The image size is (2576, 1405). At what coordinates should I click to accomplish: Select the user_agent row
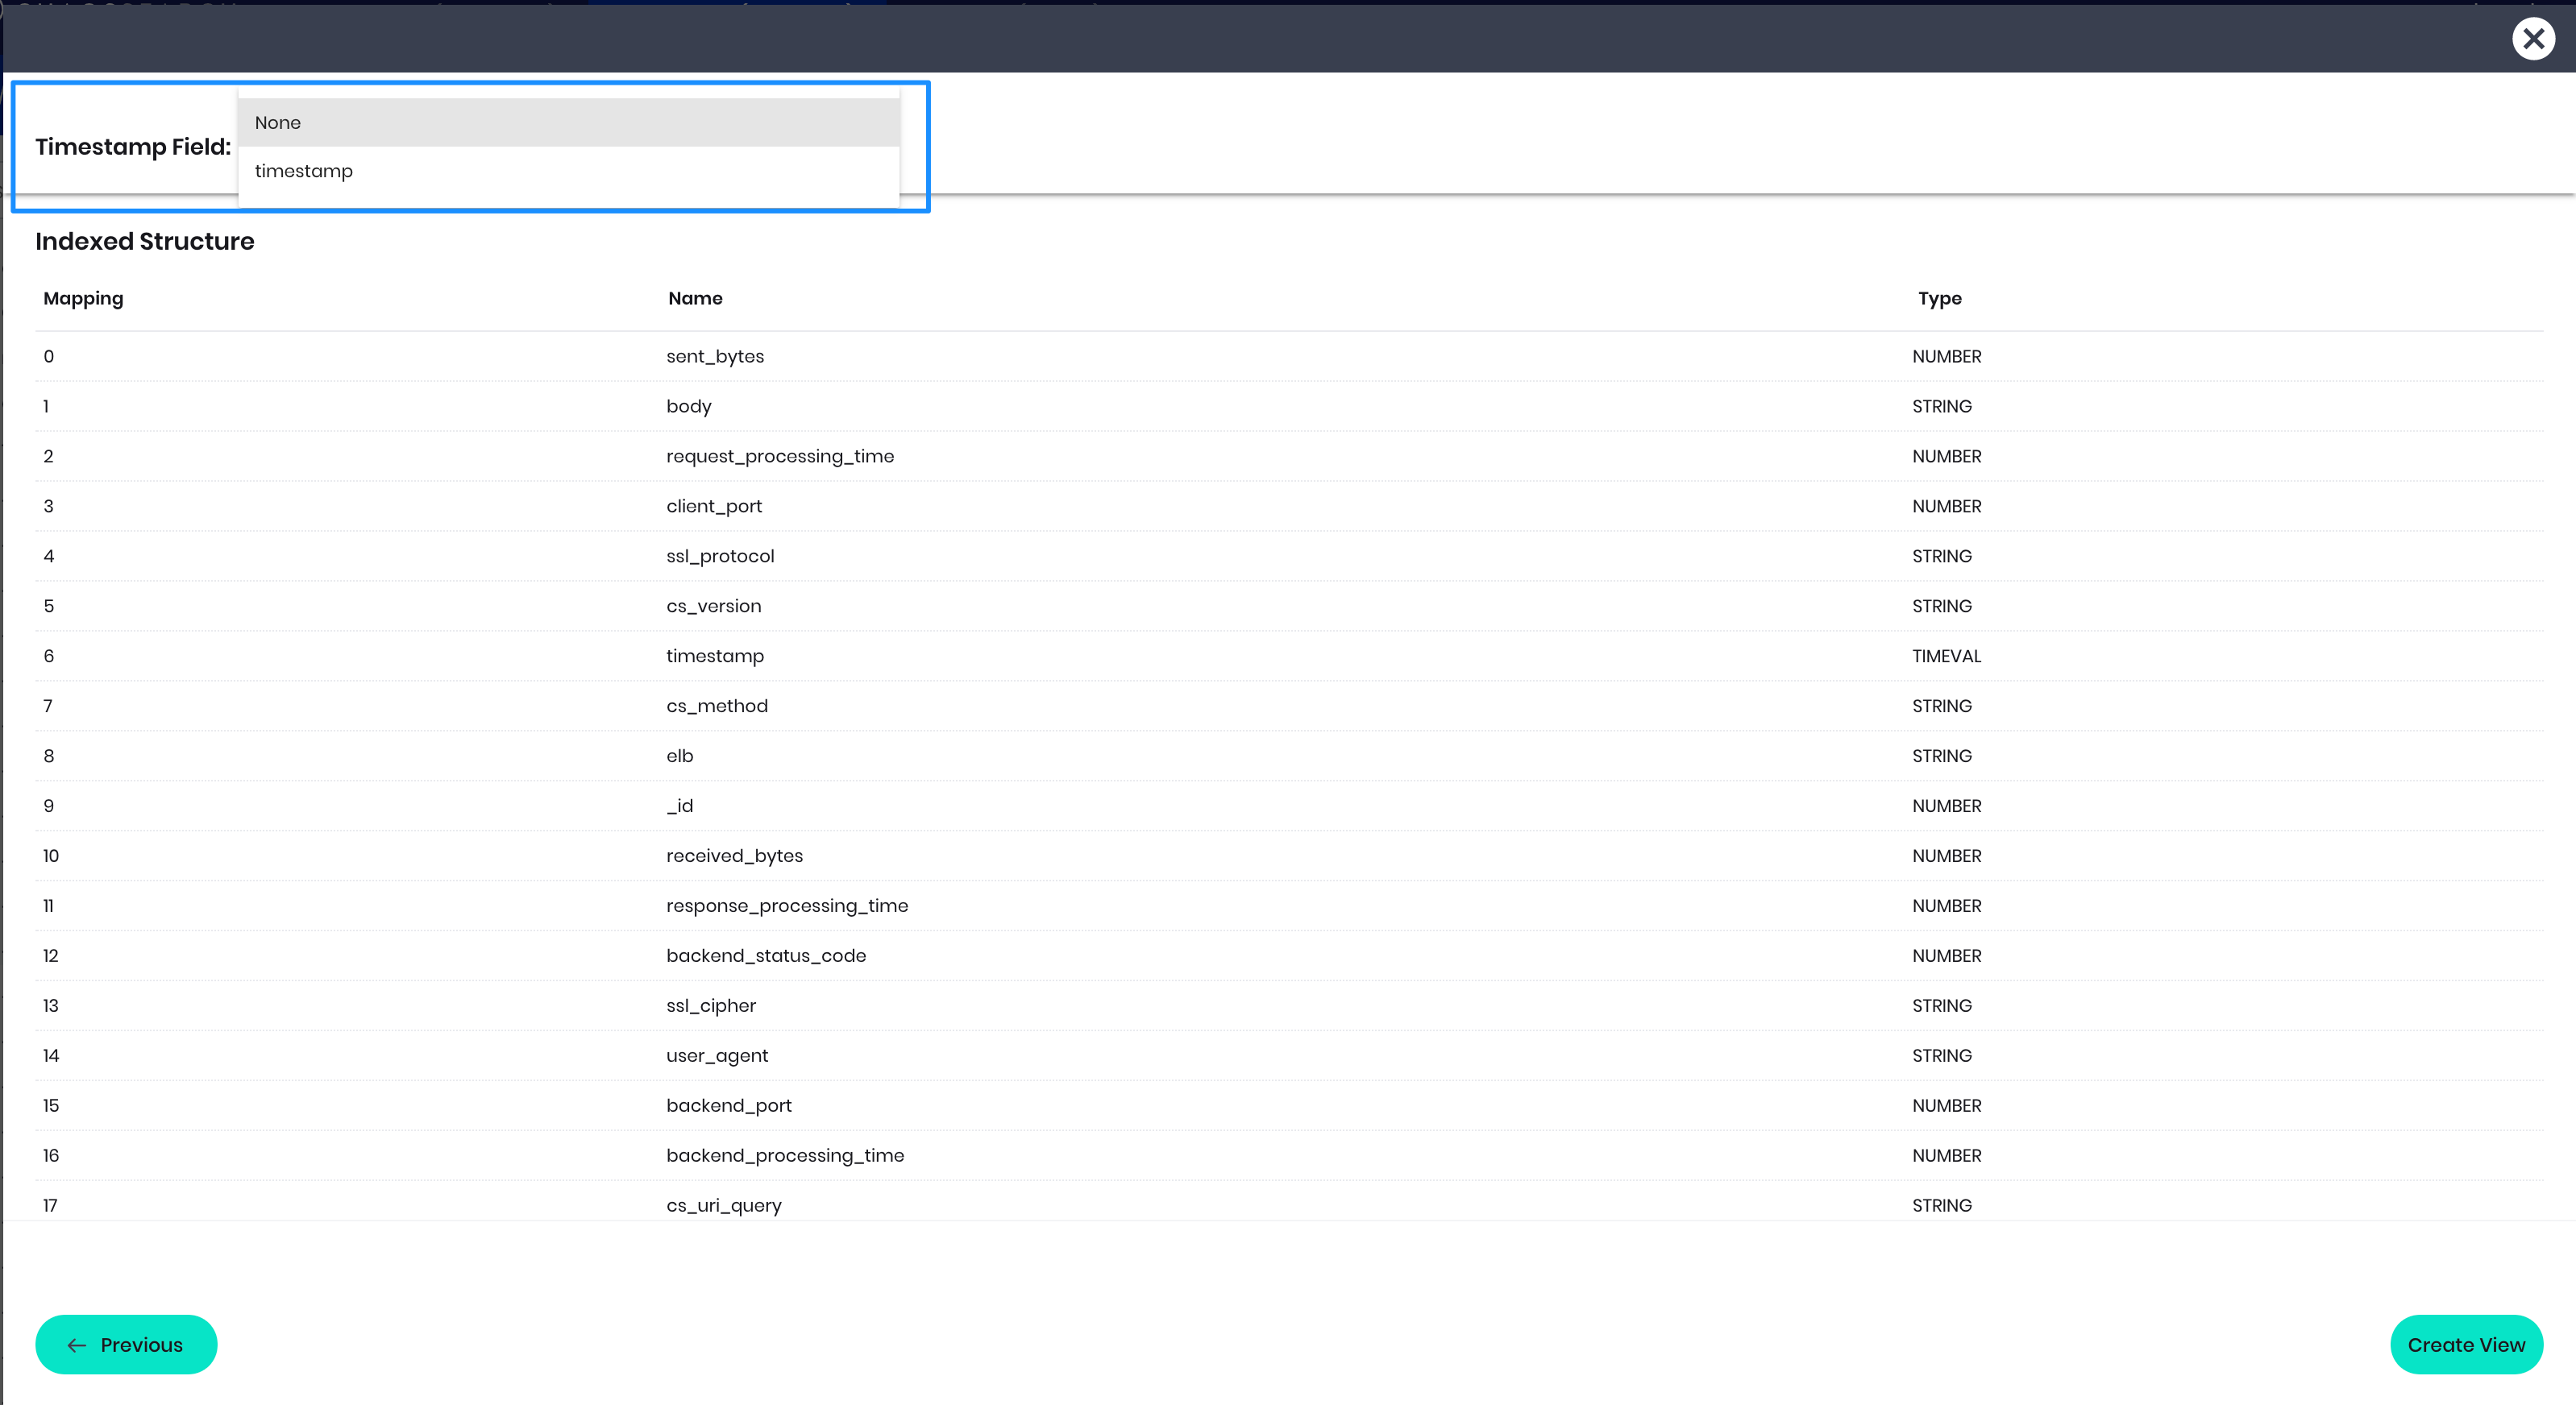717,1056
